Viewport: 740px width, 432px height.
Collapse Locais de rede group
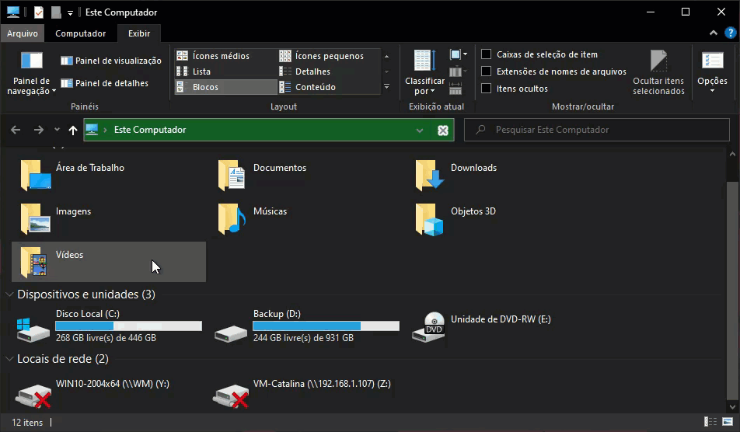tap(9, 359)
